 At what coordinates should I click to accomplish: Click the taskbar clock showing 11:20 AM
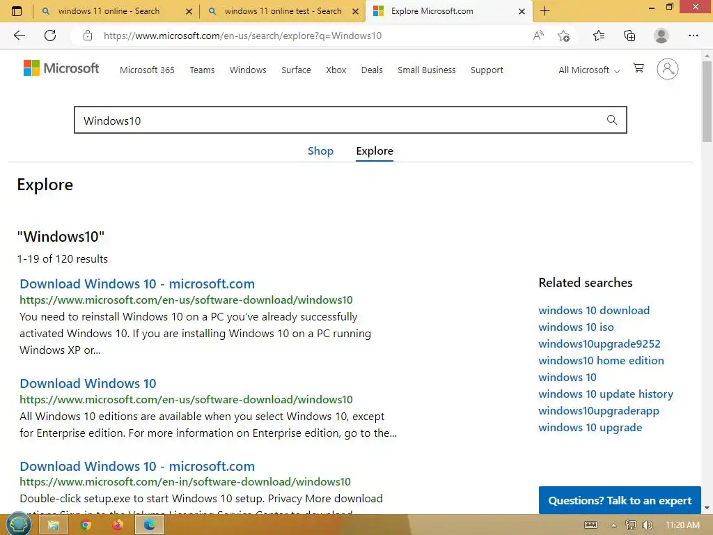tap(682, 525)
